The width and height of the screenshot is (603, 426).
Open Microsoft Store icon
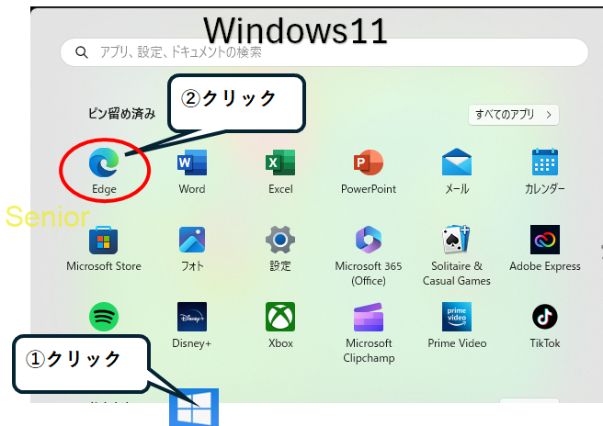click(x=104, y=240)
